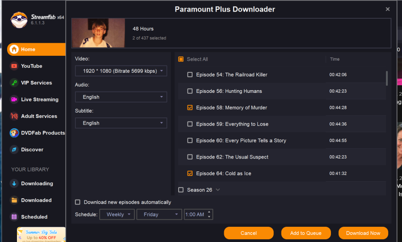This screenshot has width=402, height=242.
Task: Toggle the Select All checkbox
Action: [x=181, y=59]
